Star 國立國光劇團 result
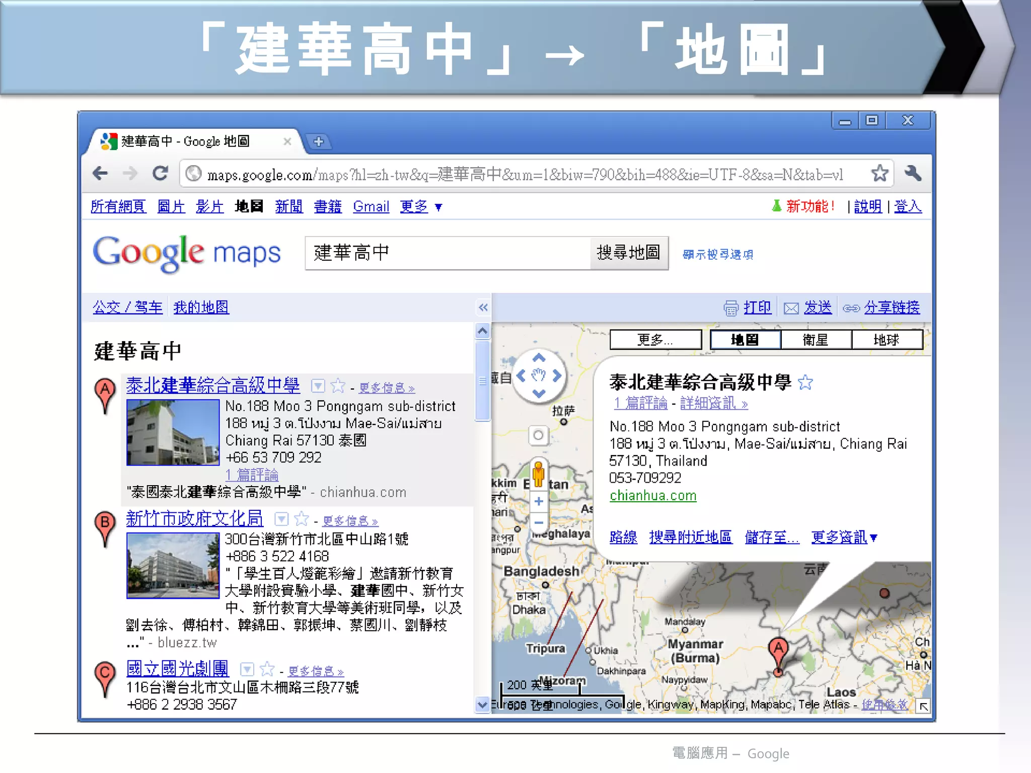This screenshot has width=1031, height=773. click(x=267, y=669)
